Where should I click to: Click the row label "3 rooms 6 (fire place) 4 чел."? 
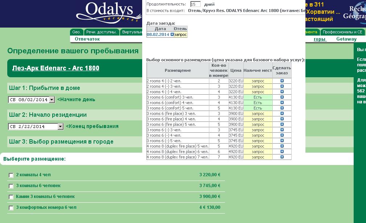coord(171,119)
